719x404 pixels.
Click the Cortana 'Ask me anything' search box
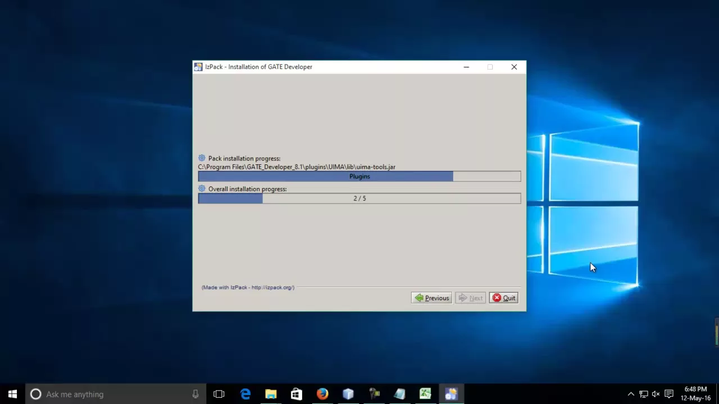[116, 394]
